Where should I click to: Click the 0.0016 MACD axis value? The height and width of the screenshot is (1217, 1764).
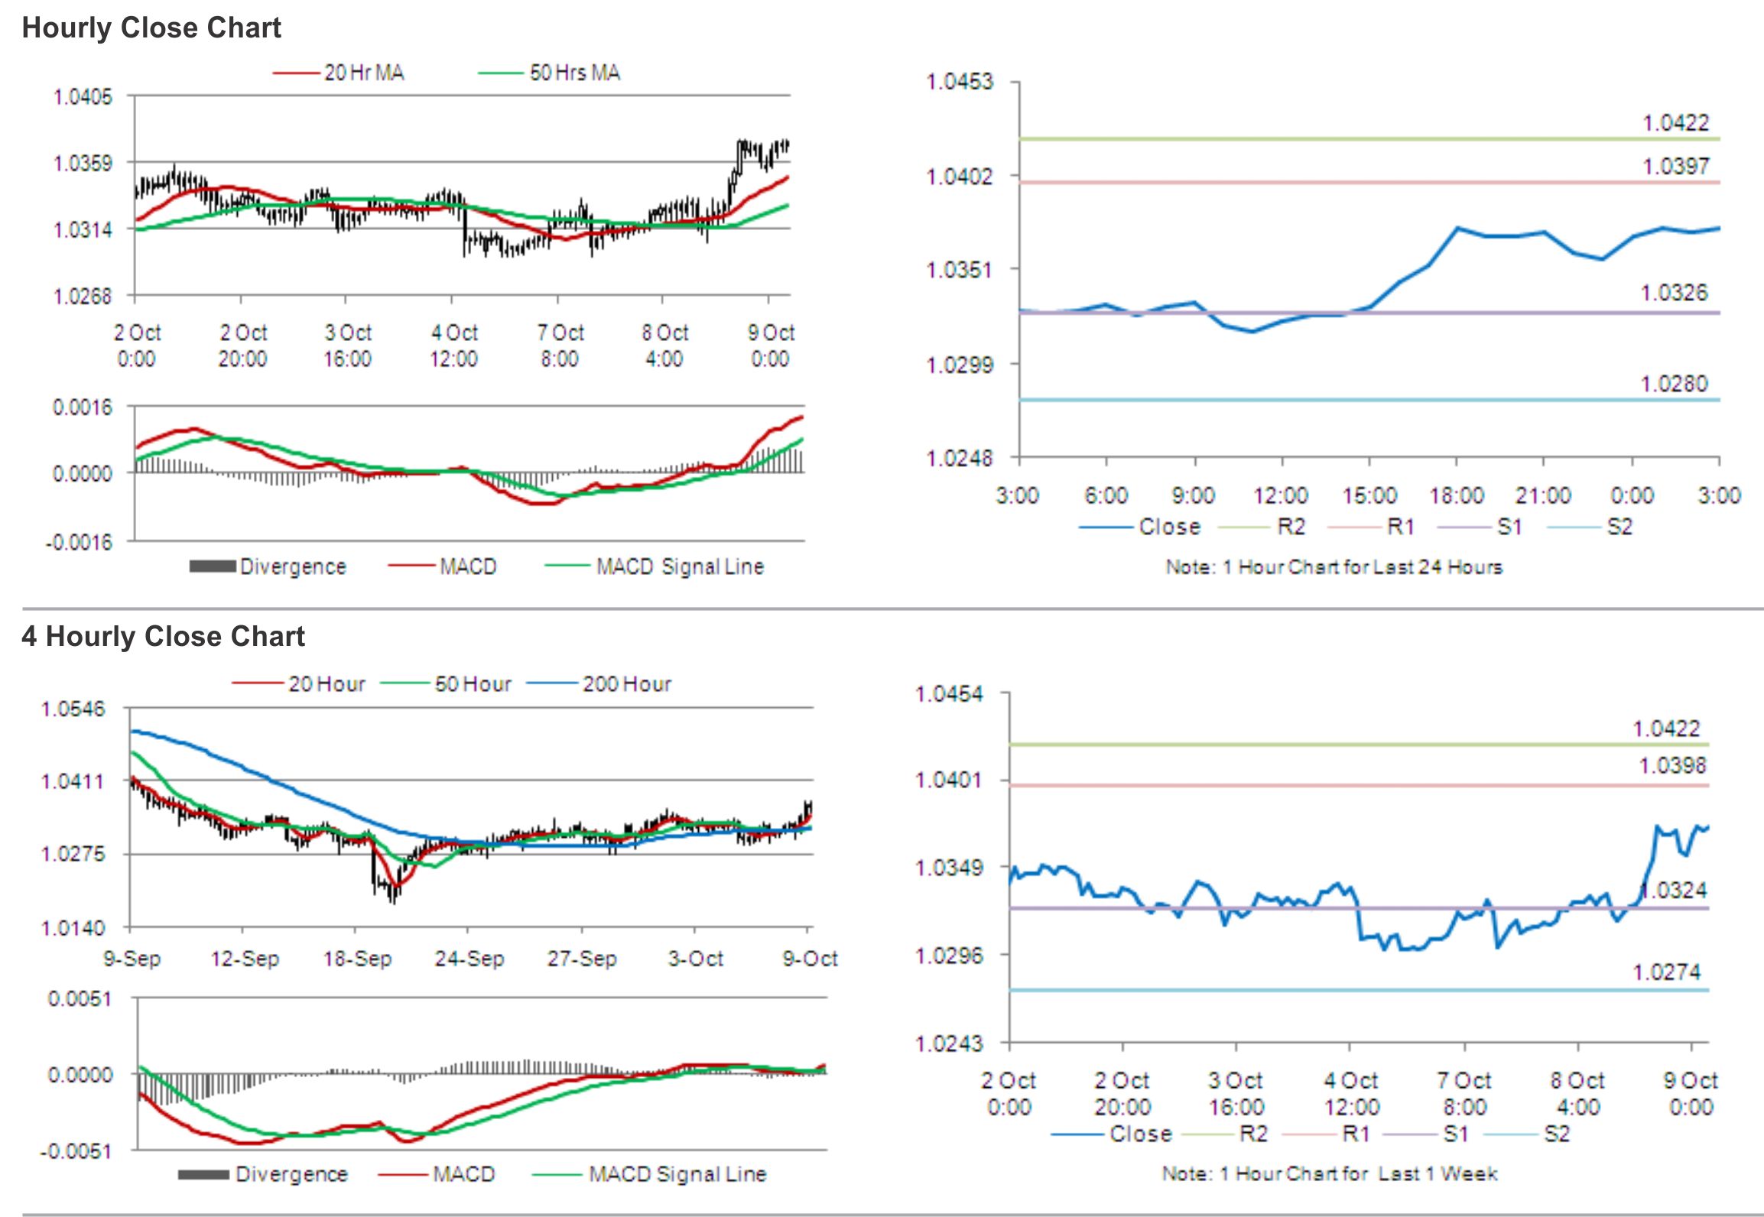point(83,407)
